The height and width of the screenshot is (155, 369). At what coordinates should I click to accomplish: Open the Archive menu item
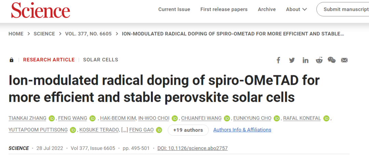pyautogui.click(x=266, y=10)
